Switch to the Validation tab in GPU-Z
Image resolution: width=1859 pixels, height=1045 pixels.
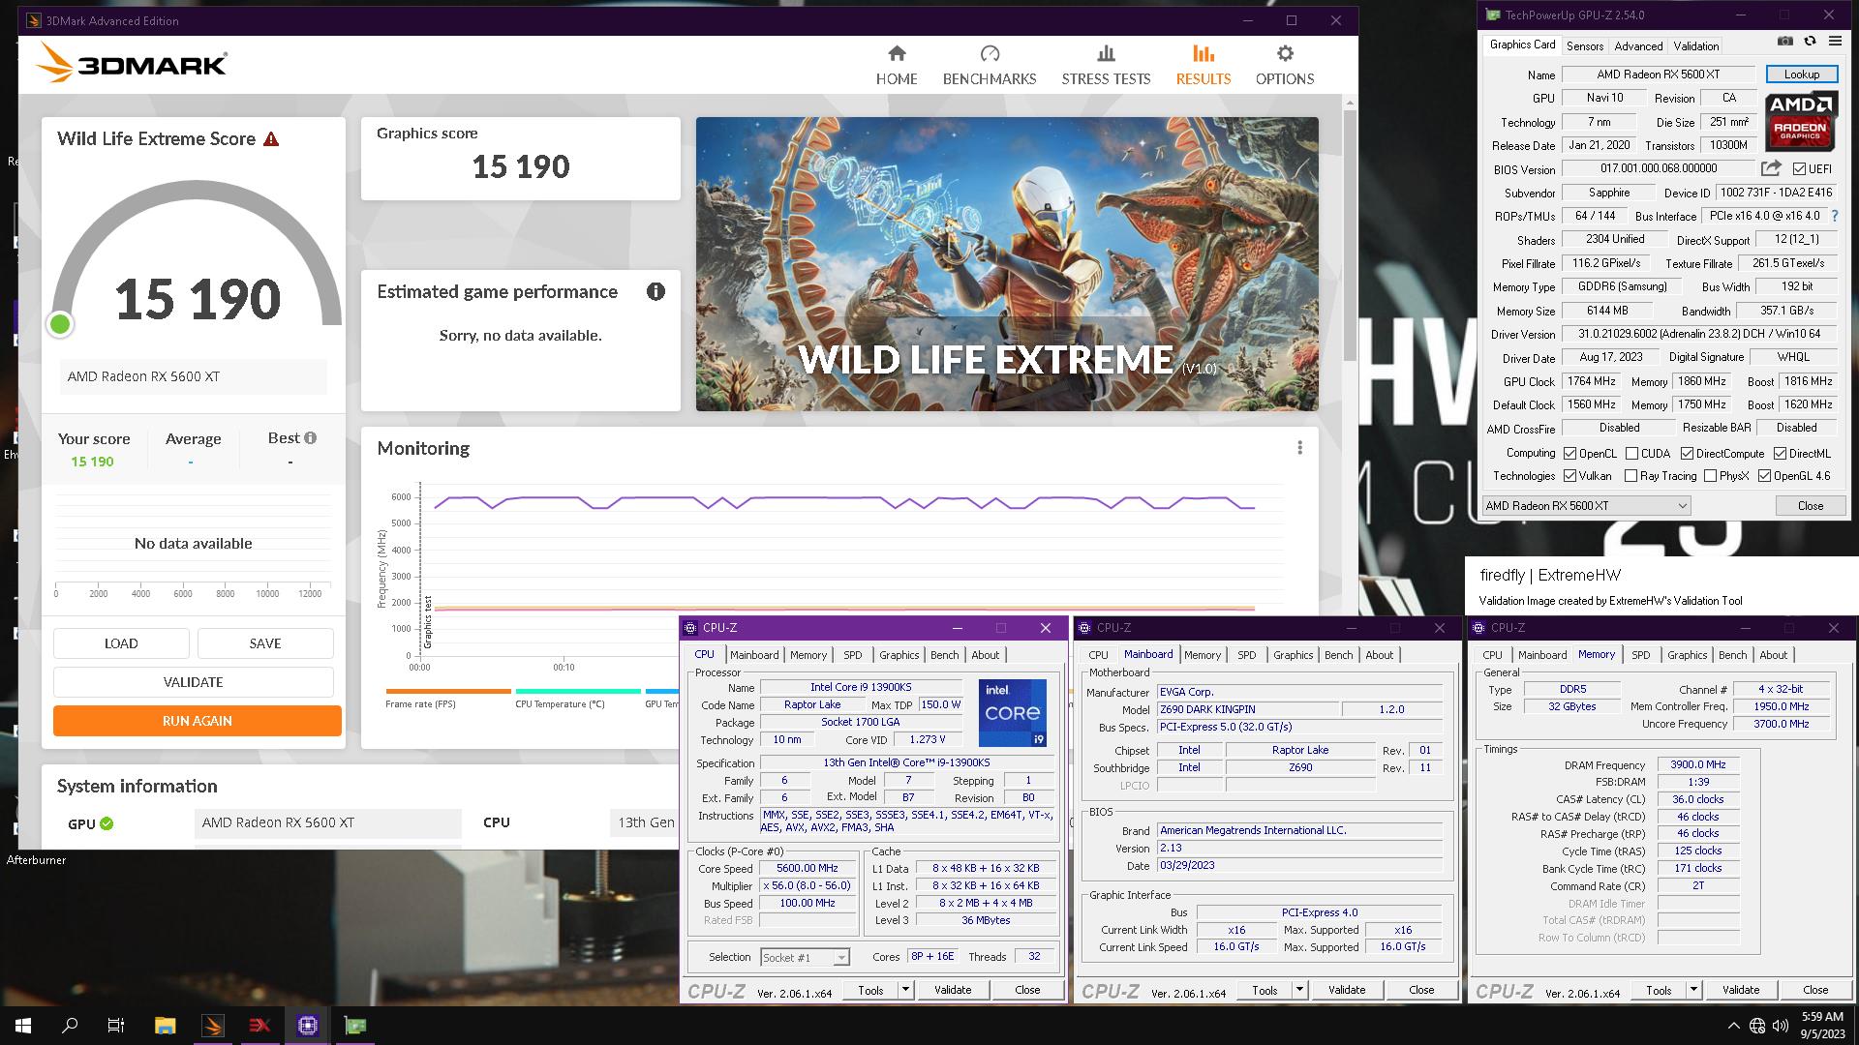click(1696, 46)
